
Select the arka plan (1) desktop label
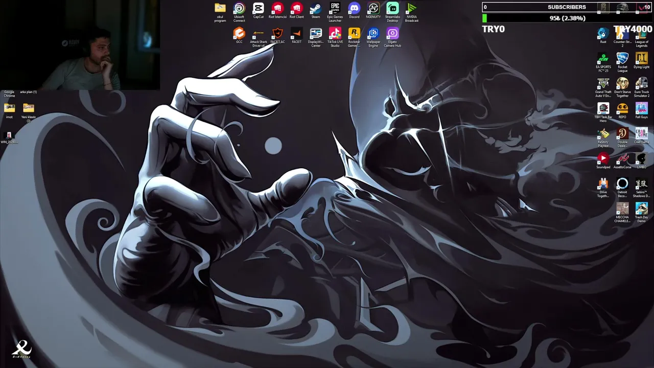coord(29,92)
